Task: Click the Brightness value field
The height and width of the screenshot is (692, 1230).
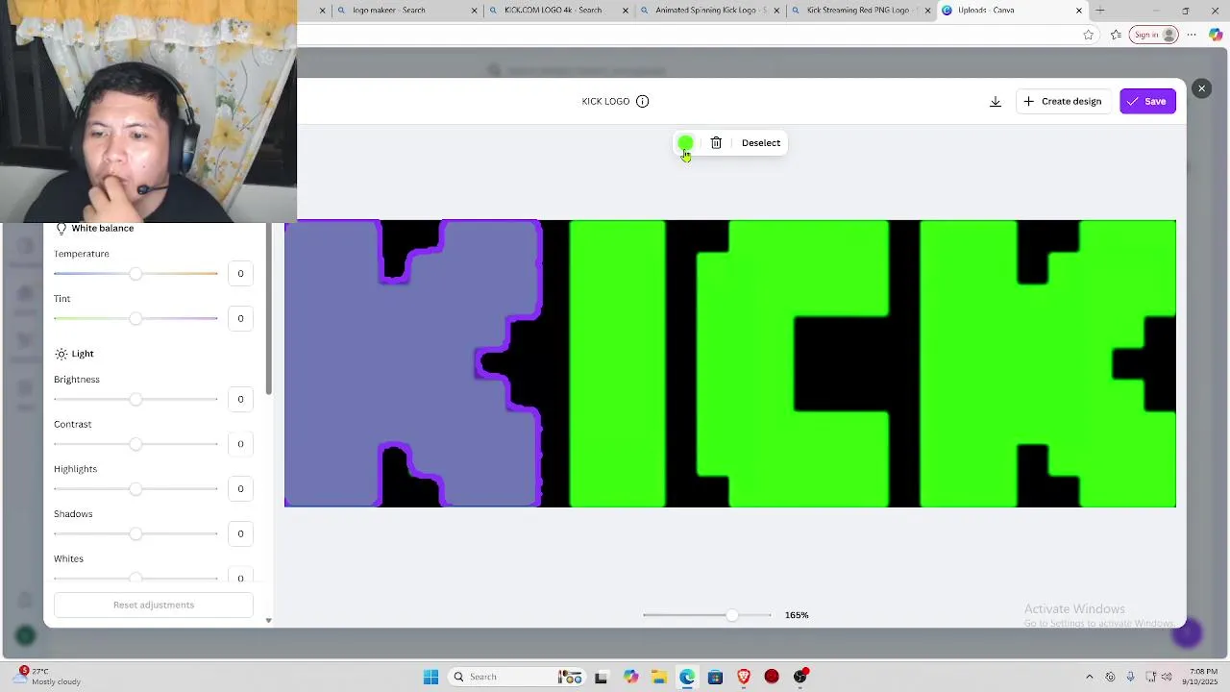Action: click(x=240, y=399)
